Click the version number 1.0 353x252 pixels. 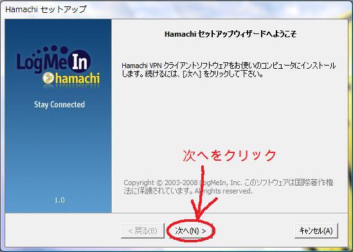59,200
